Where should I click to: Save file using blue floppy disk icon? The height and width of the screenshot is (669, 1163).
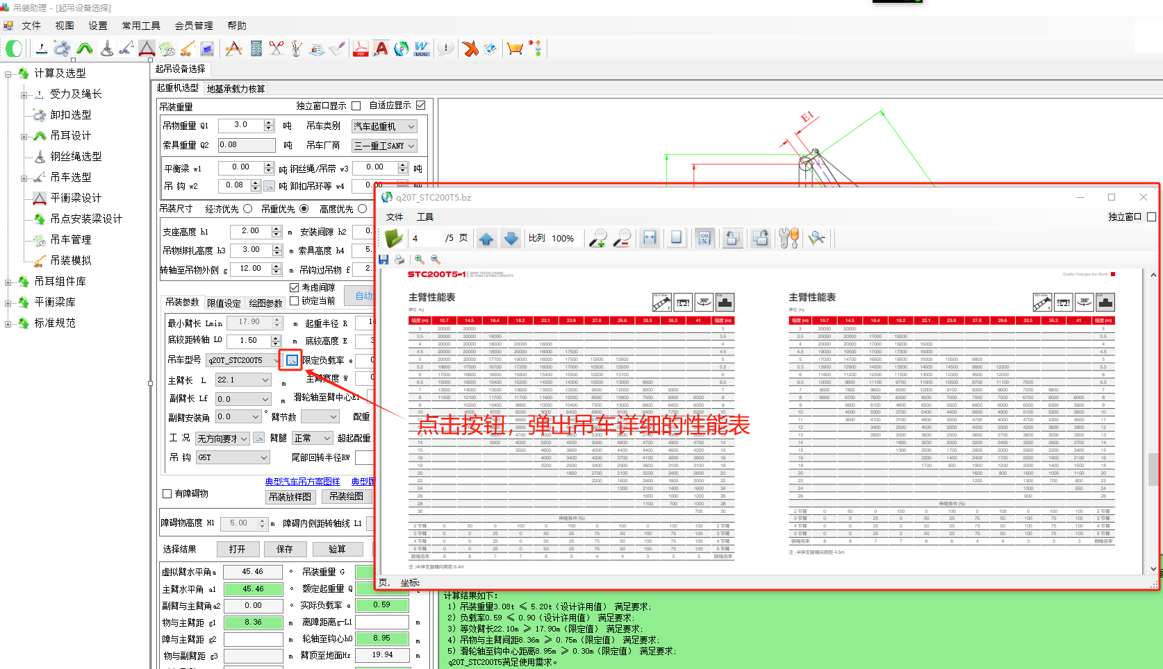383,260
